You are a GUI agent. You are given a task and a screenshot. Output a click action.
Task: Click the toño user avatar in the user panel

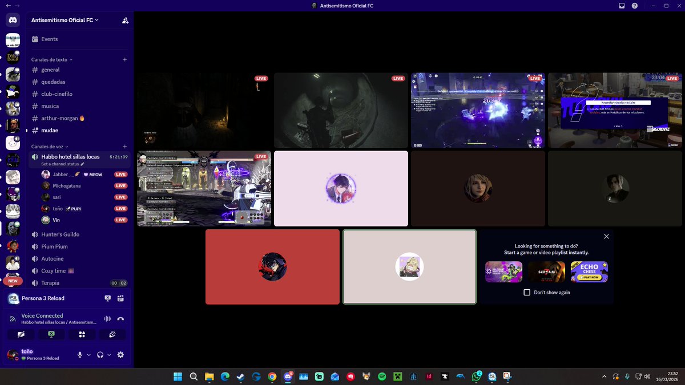tap(13, 355)
